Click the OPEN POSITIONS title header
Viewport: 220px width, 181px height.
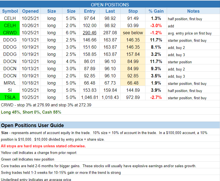pos(110,5)
